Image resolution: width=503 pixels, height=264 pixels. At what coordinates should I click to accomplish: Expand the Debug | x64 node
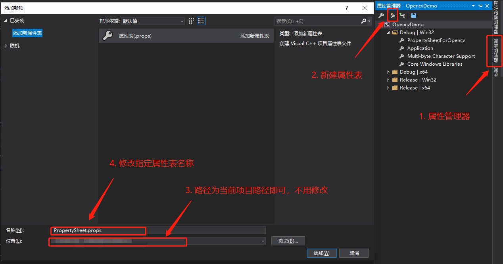[389, 72]
